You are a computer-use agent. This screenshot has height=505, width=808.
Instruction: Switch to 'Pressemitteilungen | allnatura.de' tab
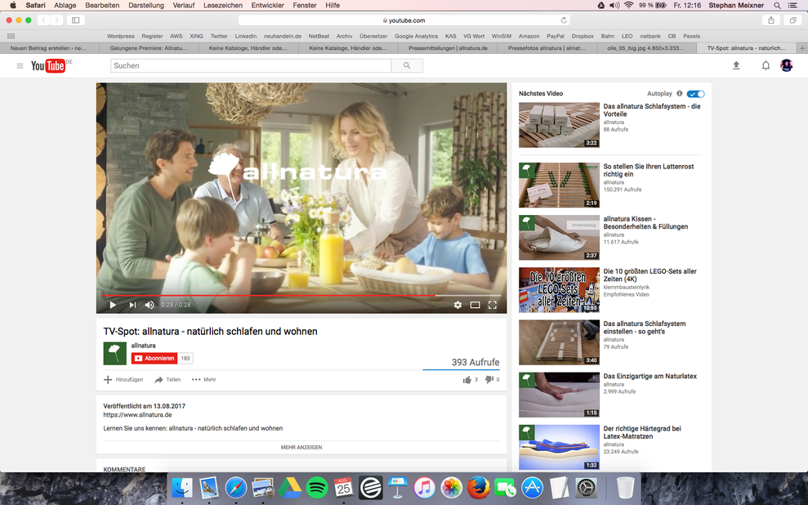pos(448,48)
